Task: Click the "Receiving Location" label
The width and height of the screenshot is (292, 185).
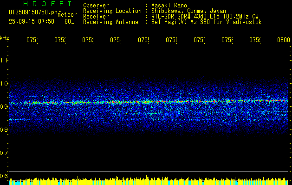Action: (x=112, y=11)
